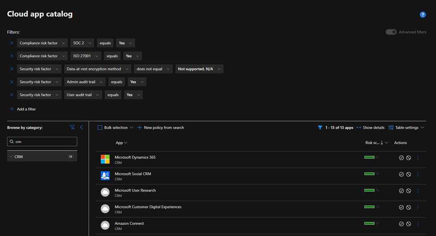This screenshot has width=436, height=236.
Task: Open the SOC 2 dropdown
Action: (x=82, y=43)
